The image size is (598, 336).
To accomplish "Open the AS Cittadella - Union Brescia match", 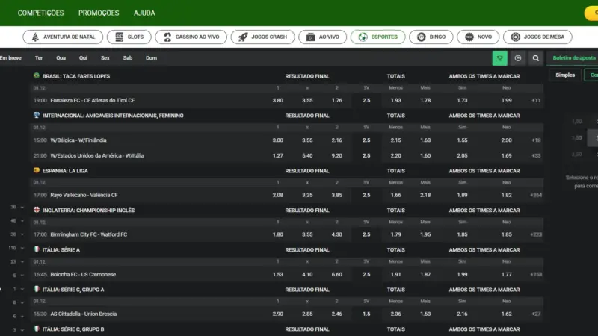I will [x=83, y=314].
